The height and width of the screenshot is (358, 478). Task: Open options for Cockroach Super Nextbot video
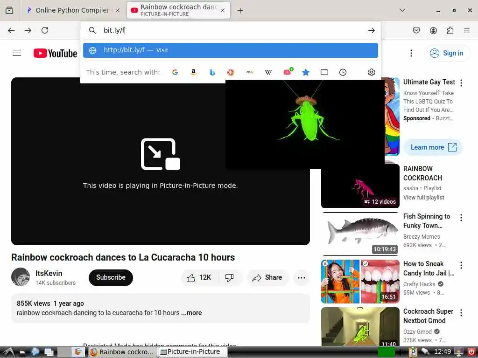click(x=461, y=313)
